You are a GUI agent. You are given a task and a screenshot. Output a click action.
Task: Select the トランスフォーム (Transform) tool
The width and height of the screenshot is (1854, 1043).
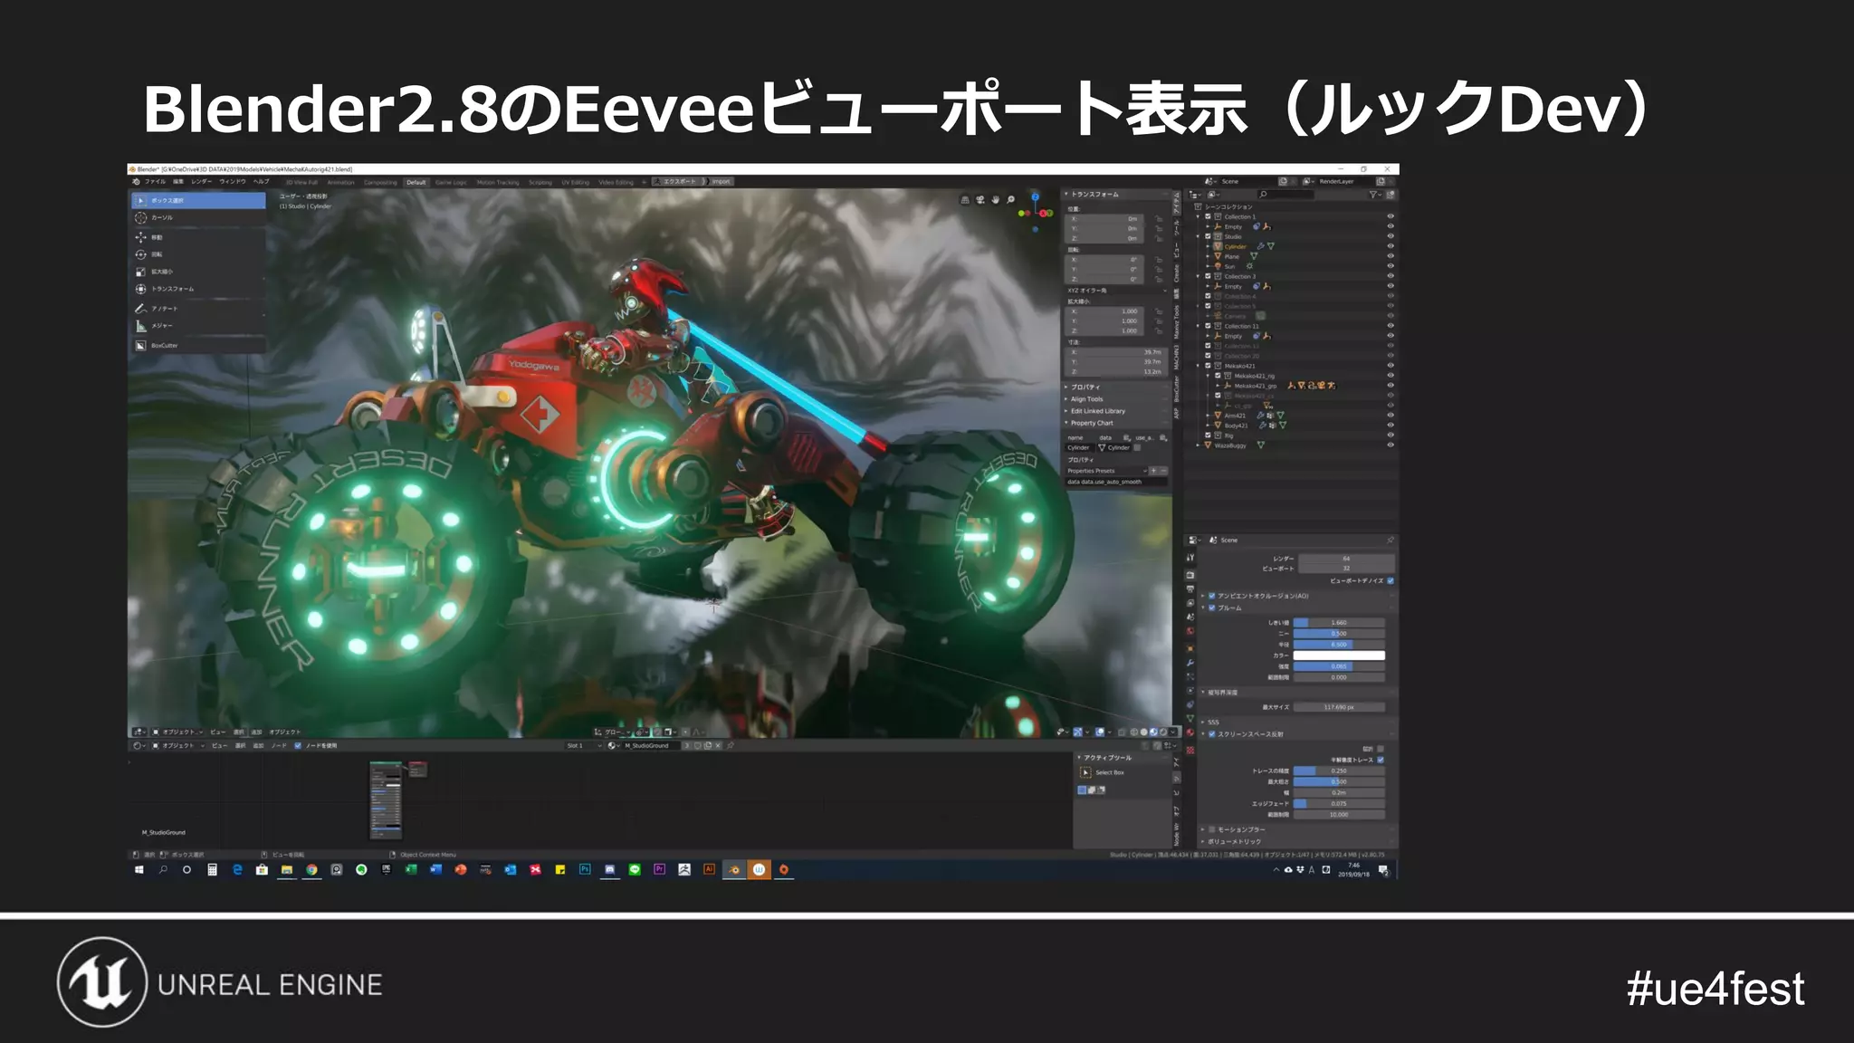click(x=198, y=289)
